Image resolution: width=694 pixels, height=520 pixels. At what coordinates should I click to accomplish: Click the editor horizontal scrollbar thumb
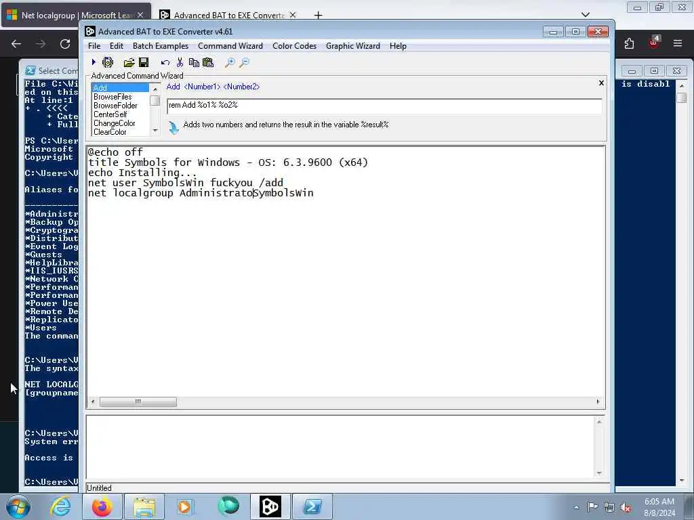(x=138, y=402)
